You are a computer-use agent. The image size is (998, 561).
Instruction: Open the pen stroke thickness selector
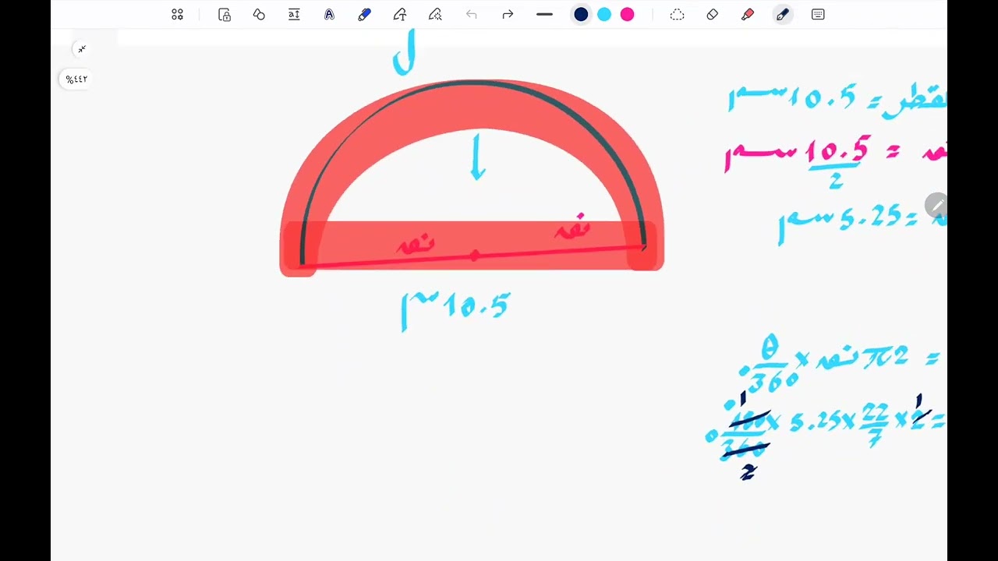point(544,15)
